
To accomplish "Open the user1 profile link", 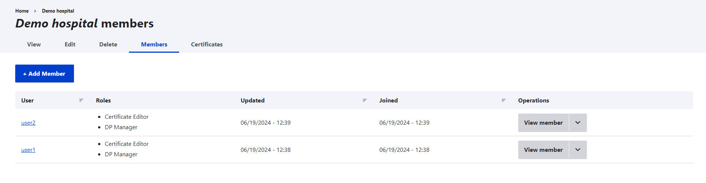I will [28, 150].
